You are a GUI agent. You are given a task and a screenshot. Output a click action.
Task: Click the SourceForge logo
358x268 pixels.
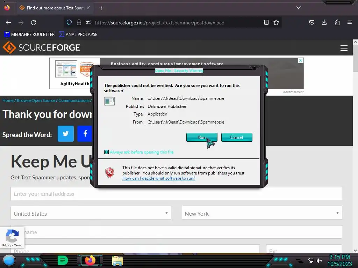point(41,47)
